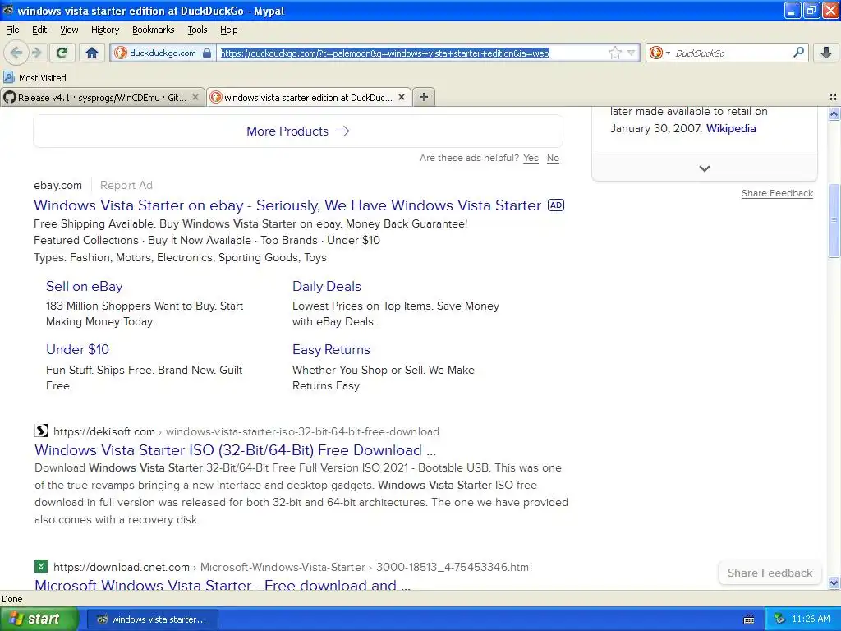Bookmark this page with the star icon
This screenshot has width=841, height=631.
pyautogui.click(x=614, y=53)
